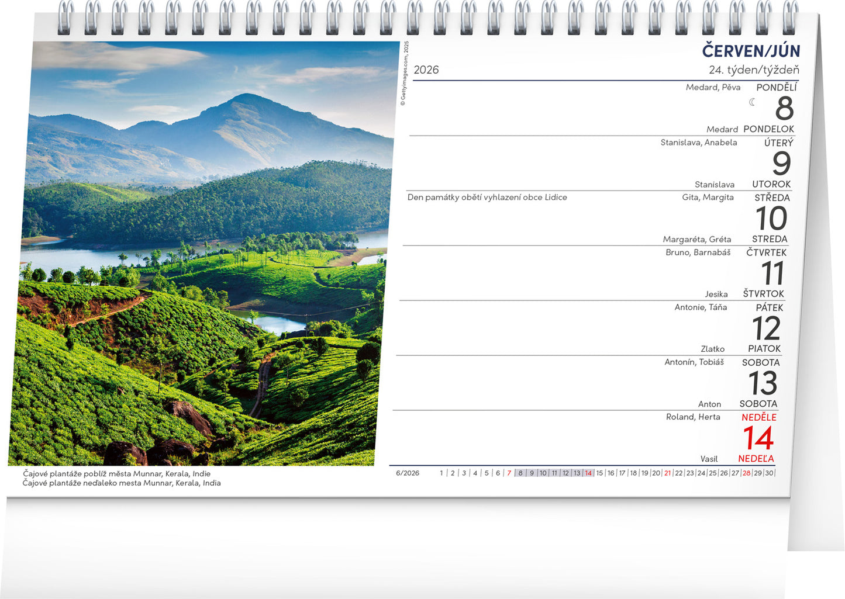
Task: Select the large Tuesday date 9
Action: click(x=781, y=164)
